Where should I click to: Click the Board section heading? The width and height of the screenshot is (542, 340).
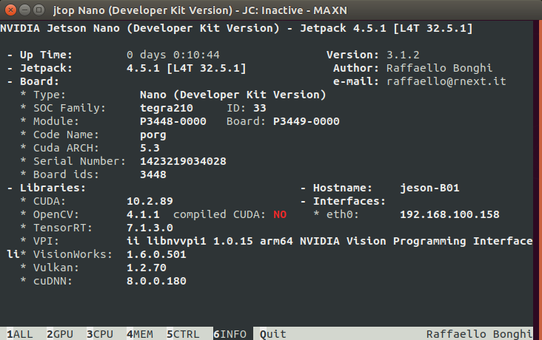(x=39, y=81)
